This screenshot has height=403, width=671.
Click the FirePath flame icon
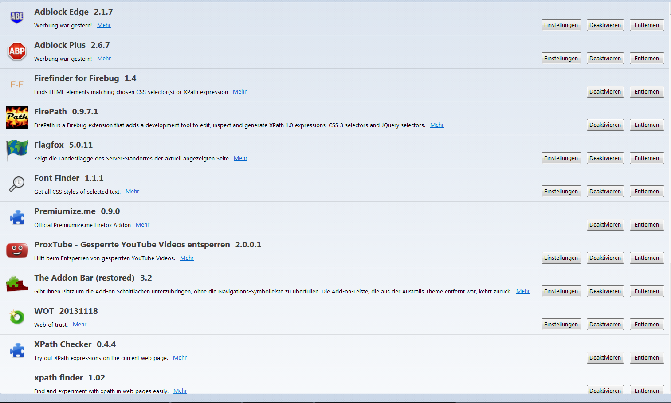pyautogui.click(x=17, y=117)
